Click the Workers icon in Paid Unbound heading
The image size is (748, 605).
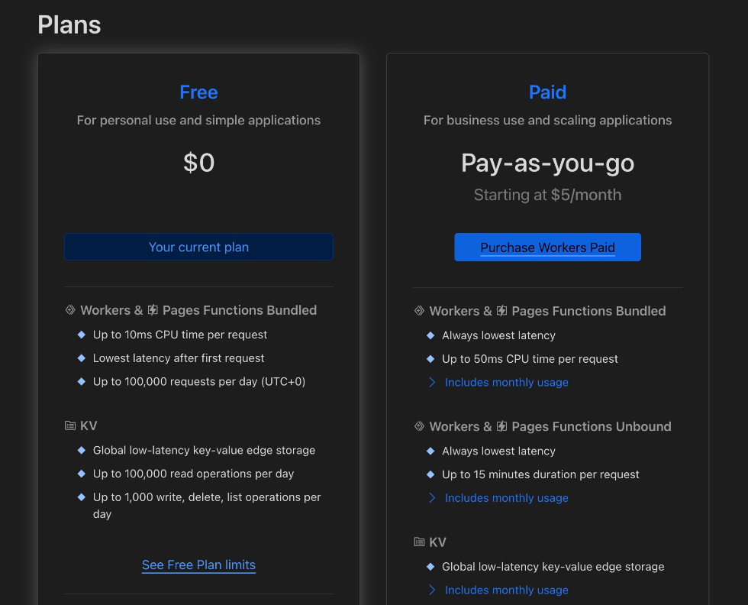click(x=419, y=426)
